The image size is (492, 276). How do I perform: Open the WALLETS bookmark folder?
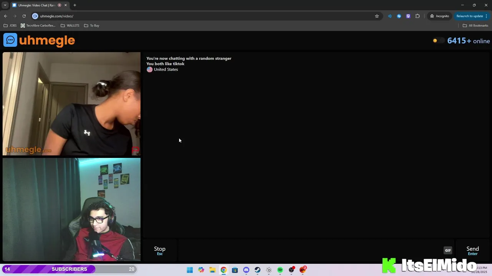click(70, 25)
